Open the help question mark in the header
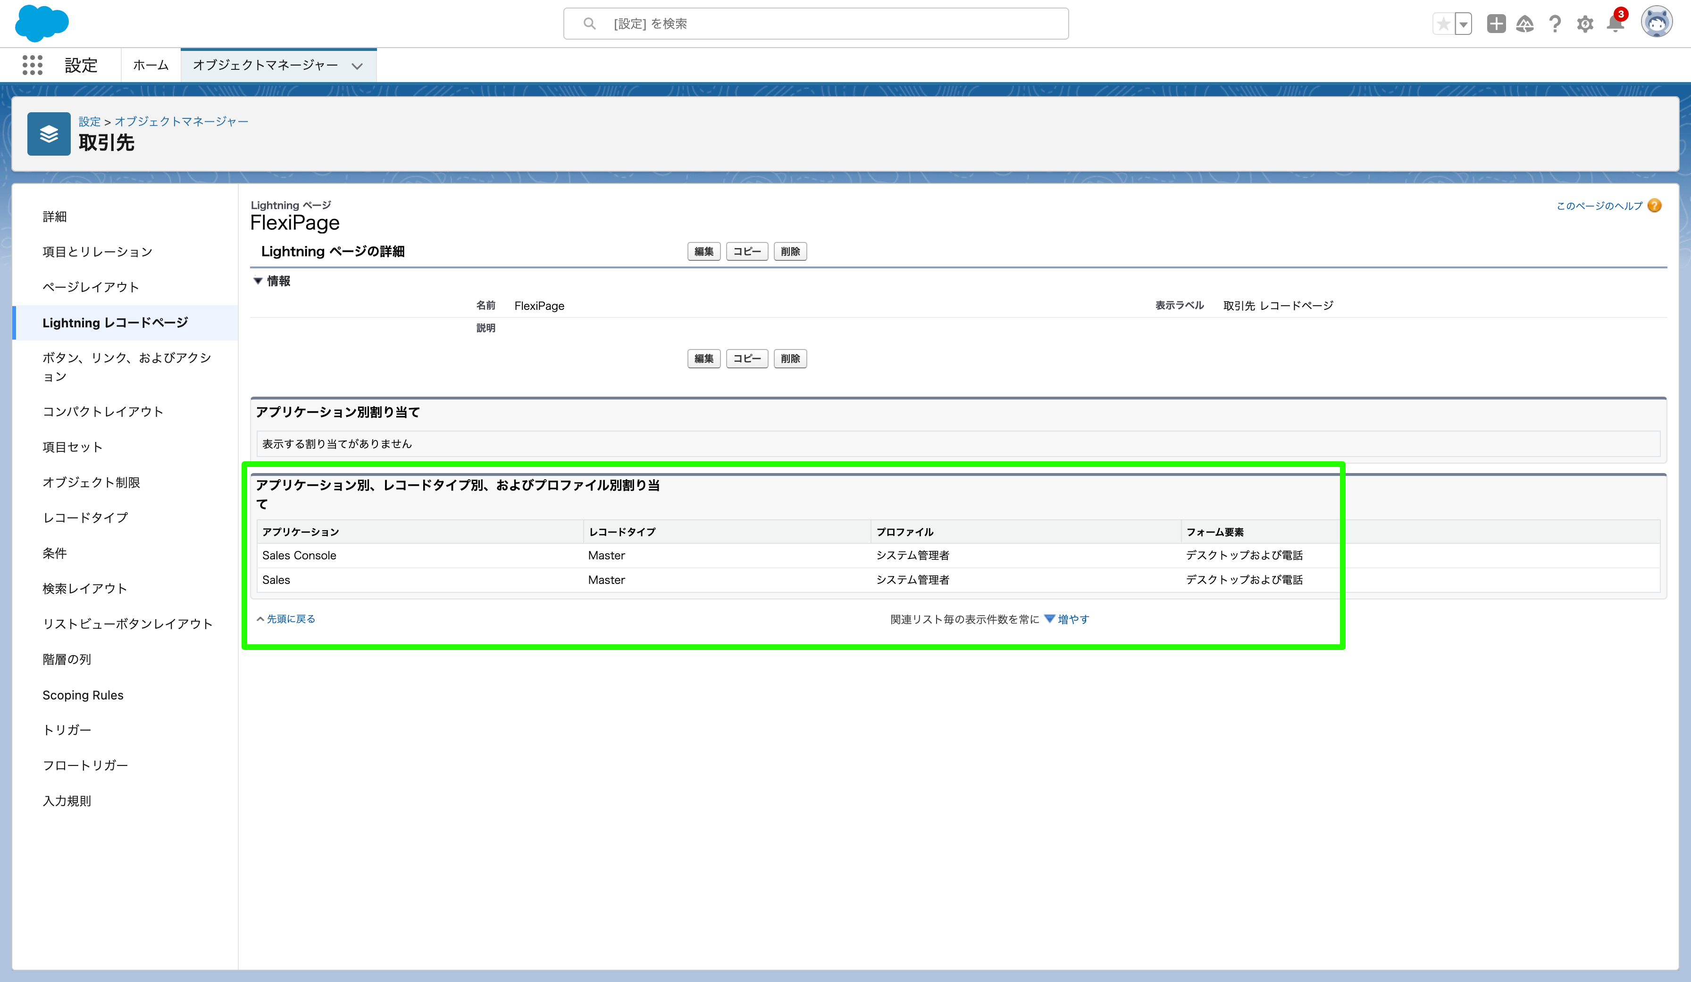1691x982 pixels. tap(1555, 24)
